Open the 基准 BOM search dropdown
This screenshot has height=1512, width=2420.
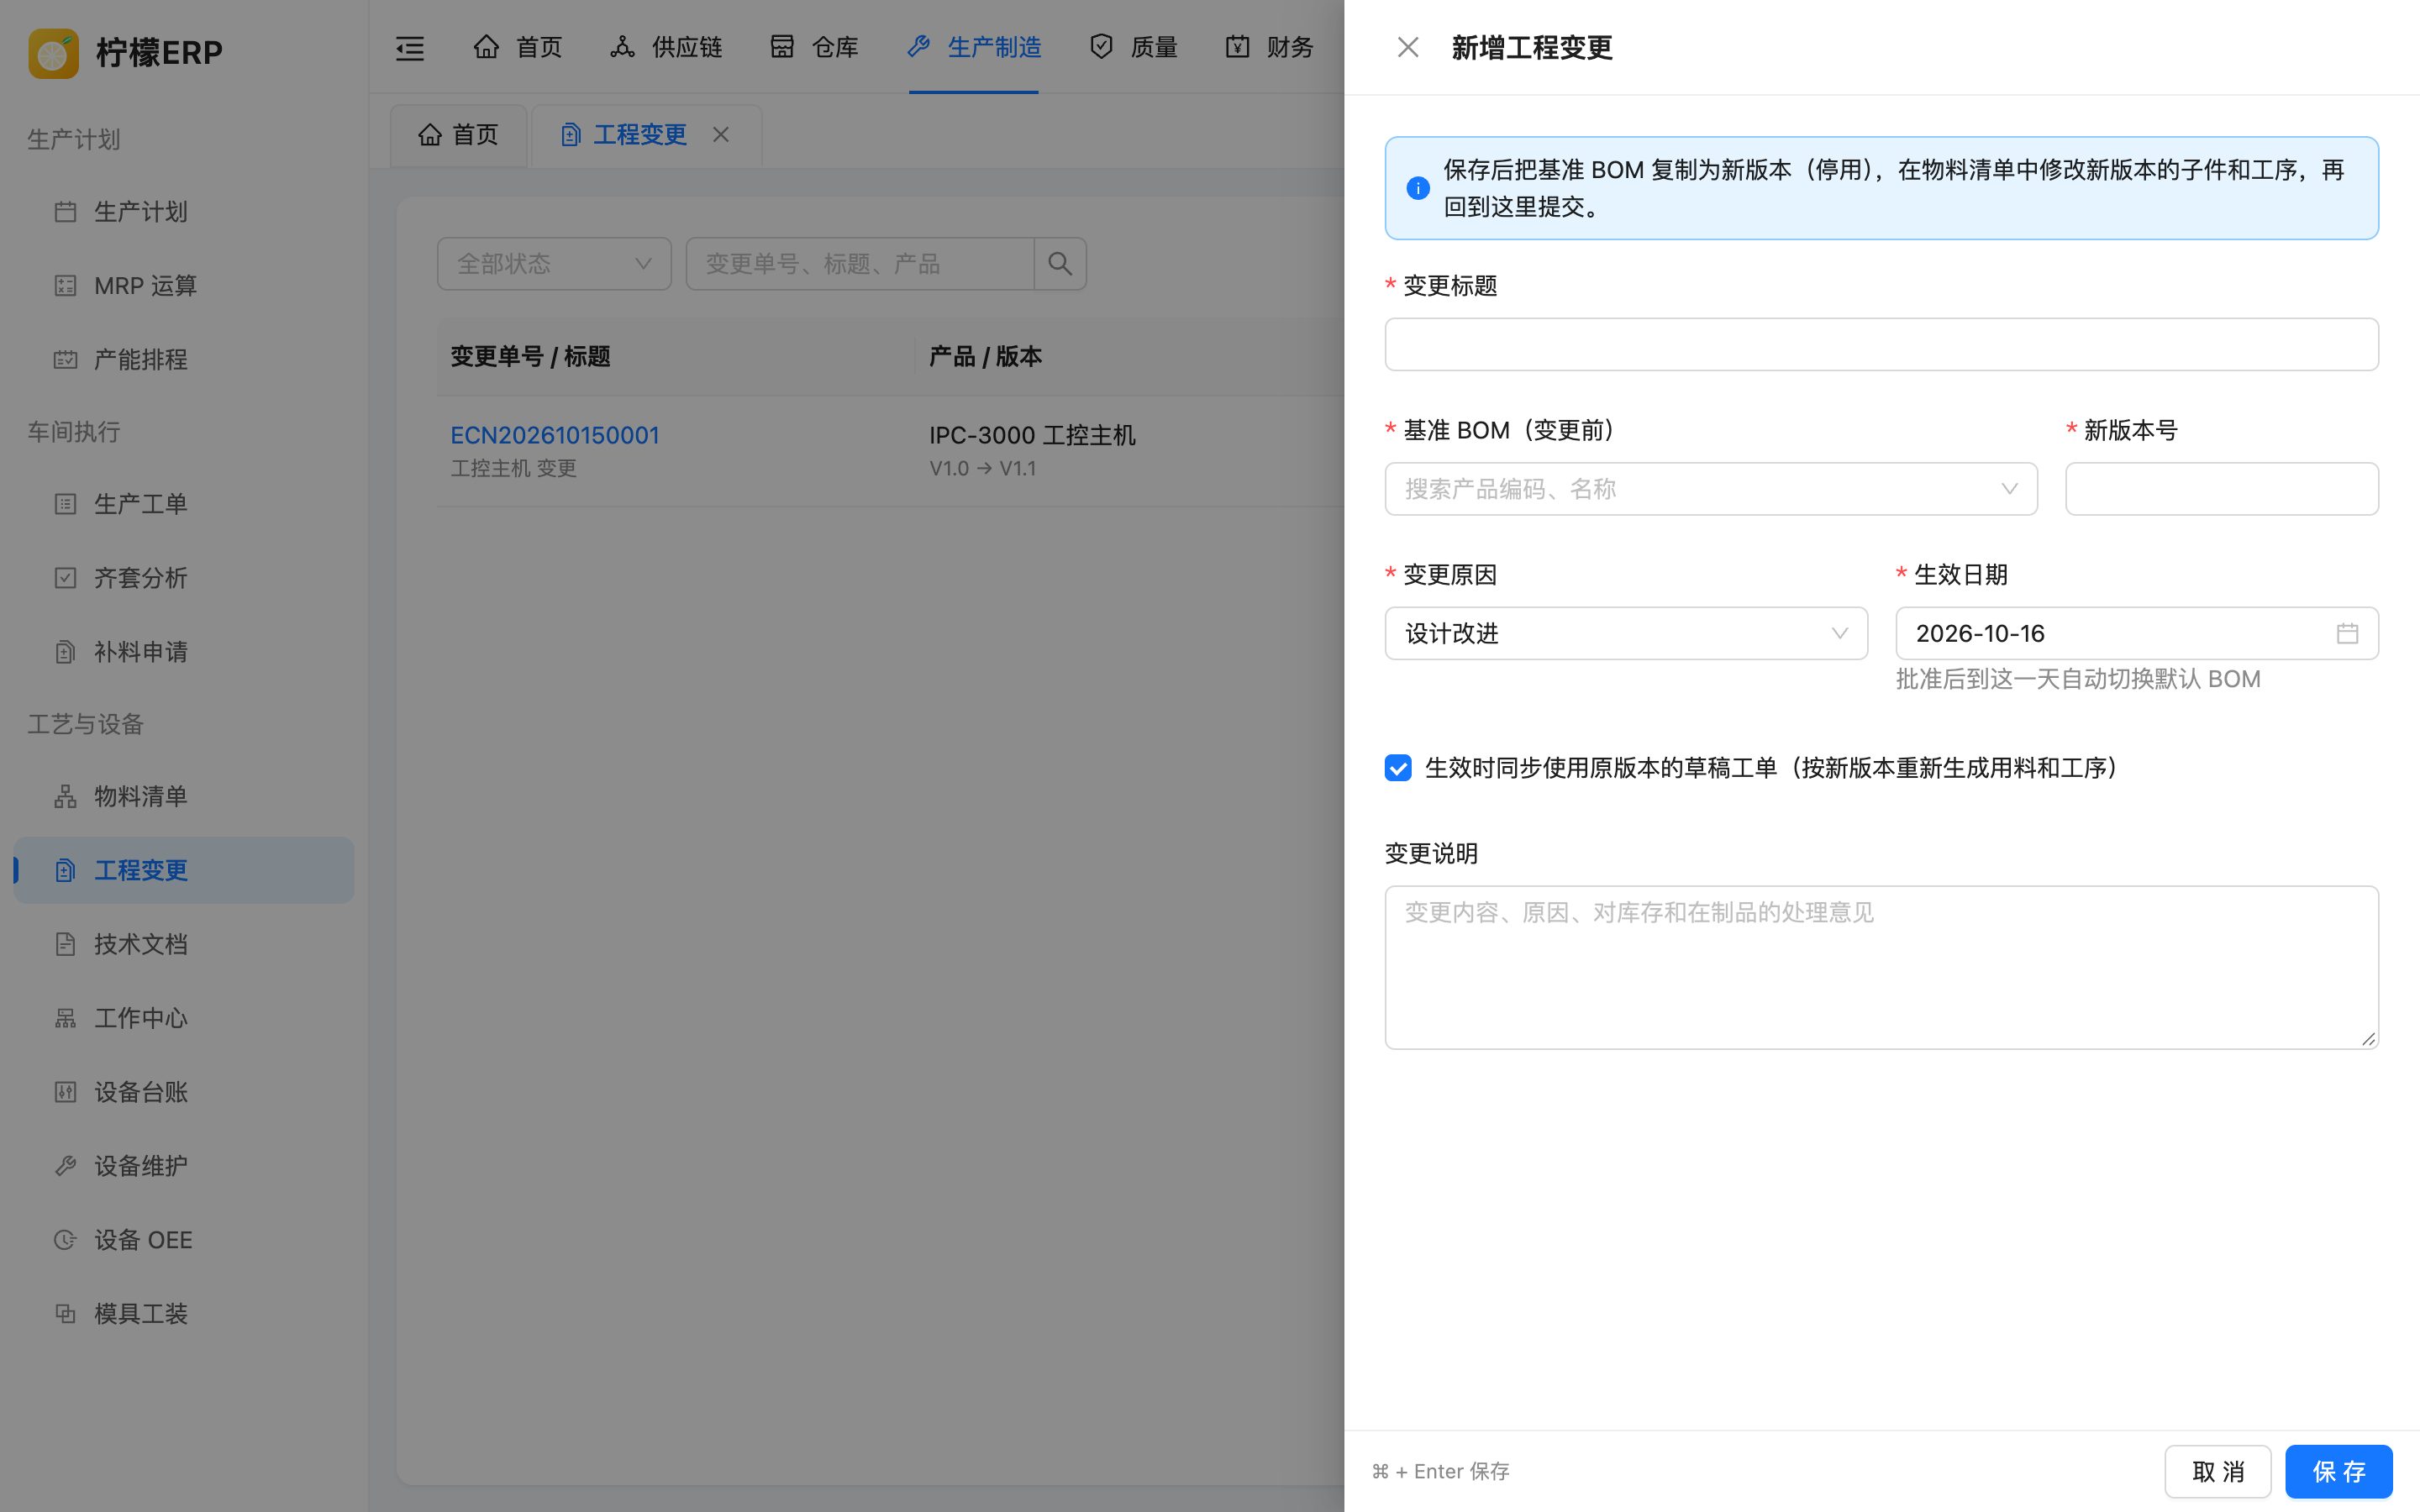[1711, 489]
